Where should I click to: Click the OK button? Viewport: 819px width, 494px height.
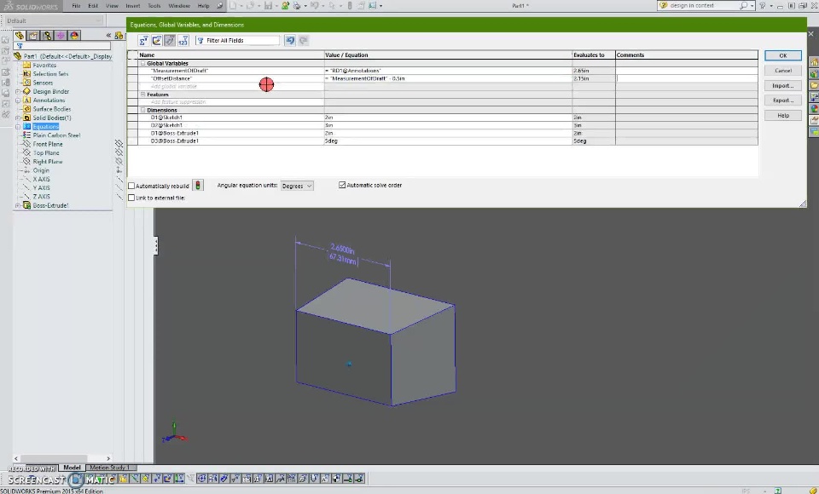click(x=783, y=55)
